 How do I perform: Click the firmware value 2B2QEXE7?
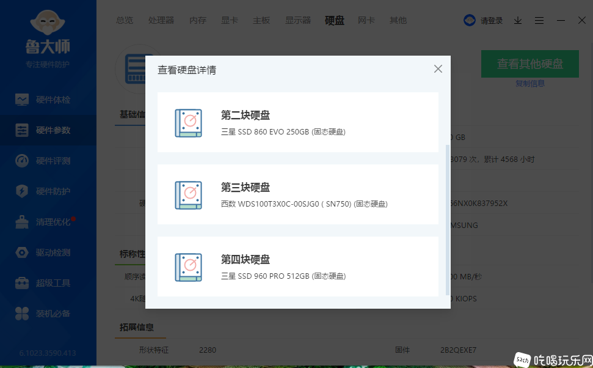click(x=459, y=350)
